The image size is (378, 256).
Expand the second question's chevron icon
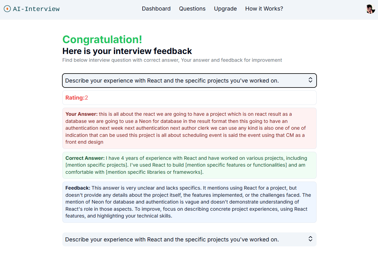(x=310, y=239)
